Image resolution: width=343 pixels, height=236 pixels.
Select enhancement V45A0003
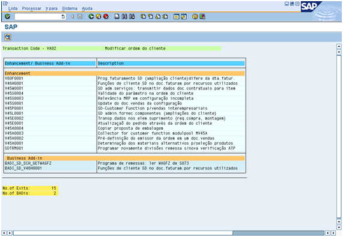point(14,133)
